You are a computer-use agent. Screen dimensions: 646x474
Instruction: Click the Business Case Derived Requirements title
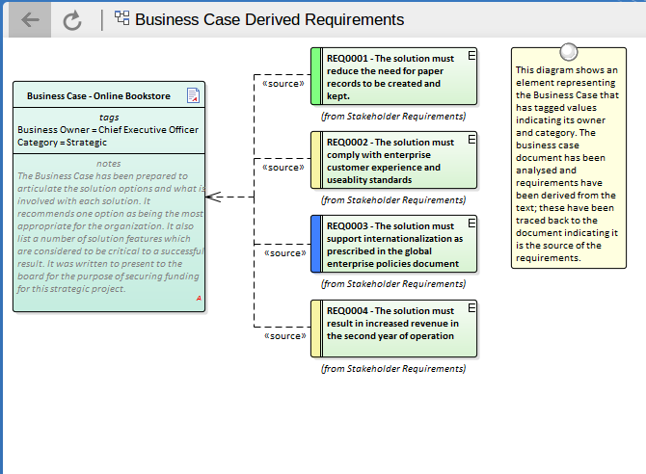[x=269, y=19]
